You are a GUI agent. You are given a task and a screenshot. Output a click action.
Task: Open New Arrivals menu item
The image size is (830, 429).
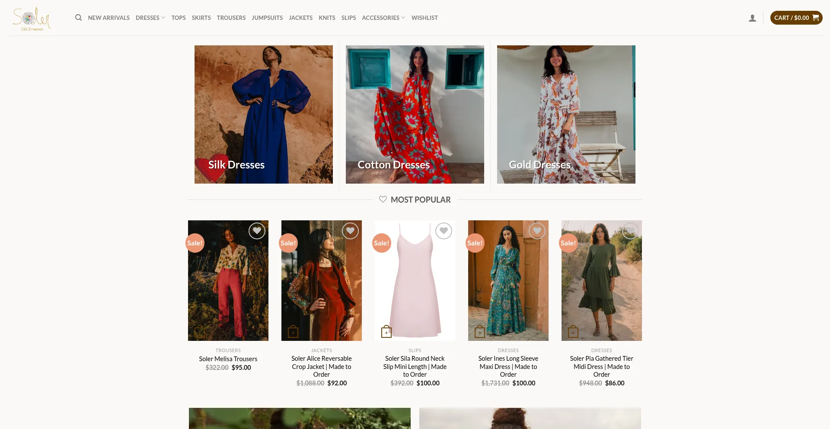(x=109, y=18)
